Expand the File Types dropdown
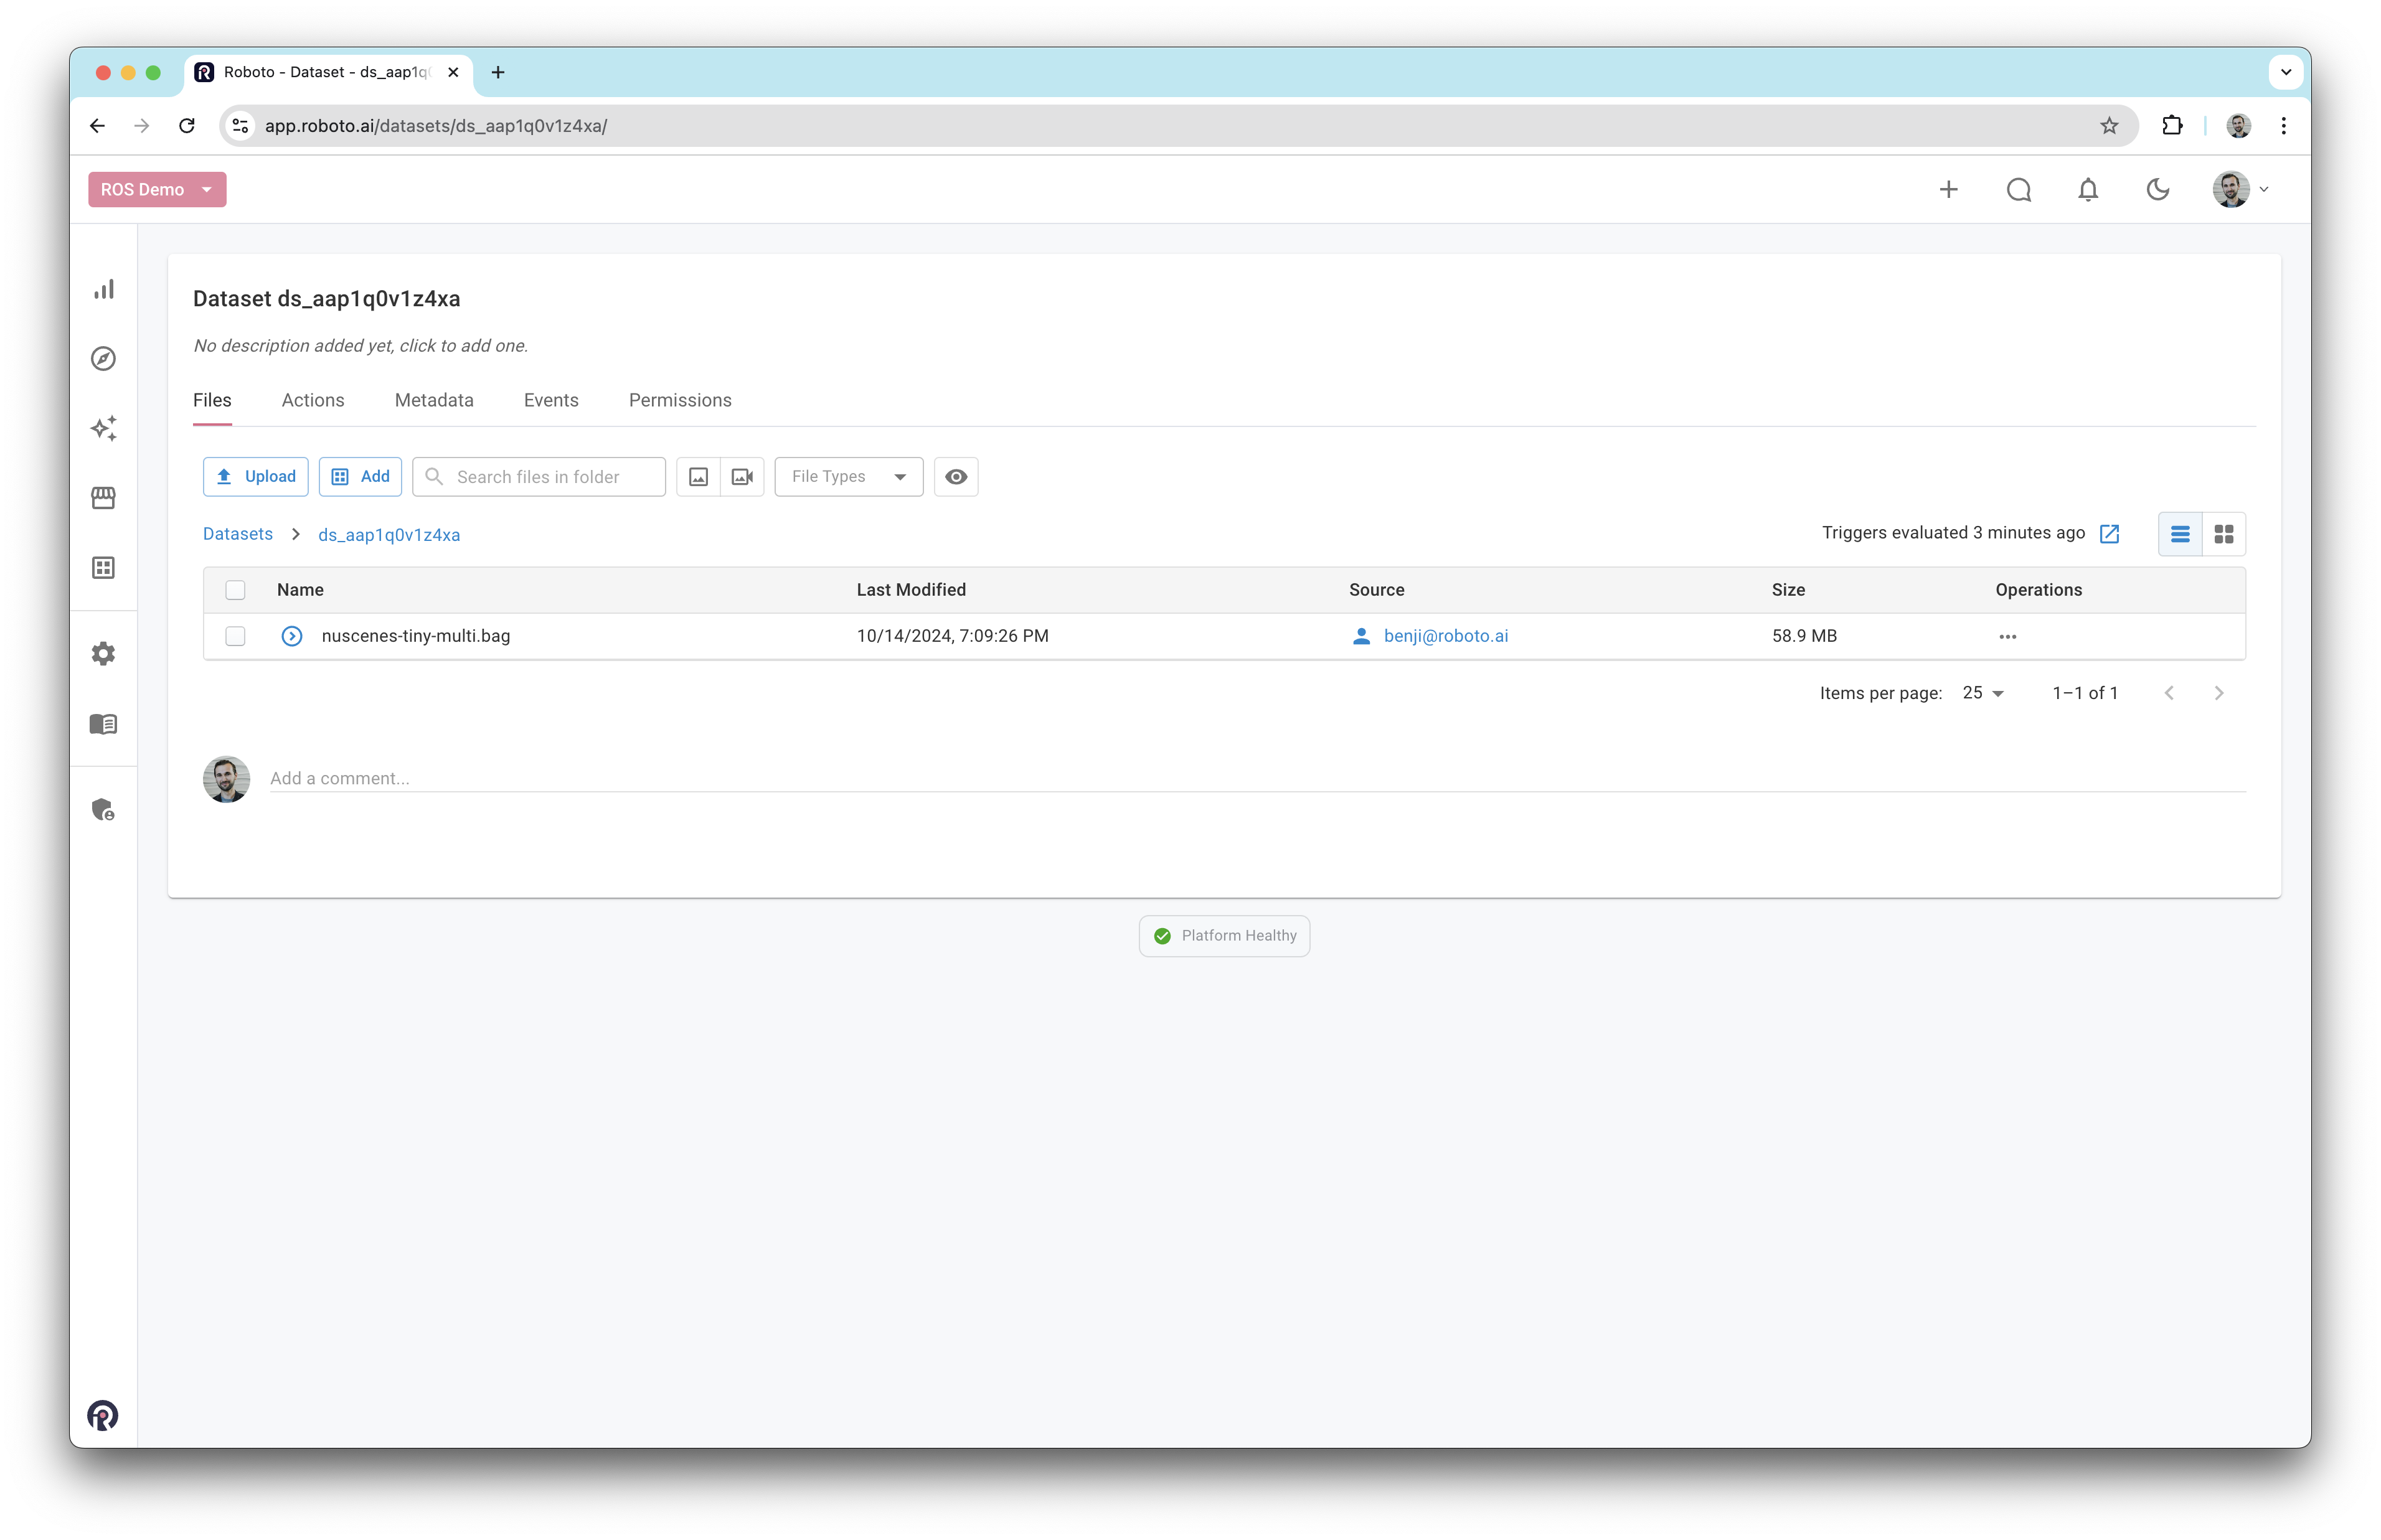The width and height of the screenshot is (2381, 1540). click(848, 477)
